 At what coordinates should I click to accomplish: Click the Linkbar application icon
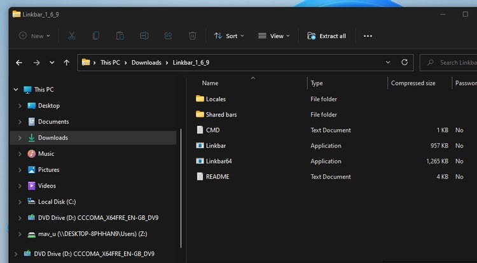coord(200,145)
